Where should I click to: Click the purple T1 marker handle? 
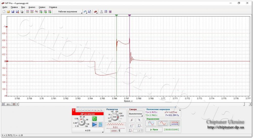tap(129, 15)
